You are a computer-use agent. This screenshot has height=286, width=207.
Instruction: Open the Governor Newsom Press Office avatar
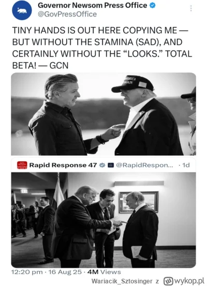click(22, 10)
